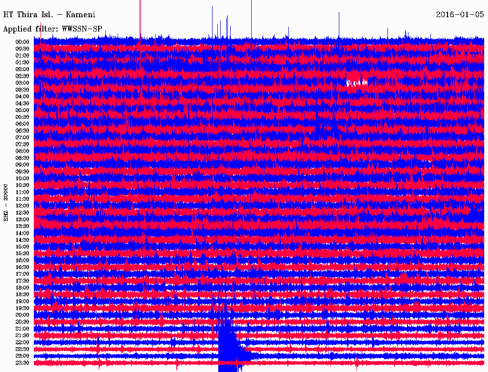Select the 15:00 time label
Viewport: 488px width, 372px height.
[22, 247]
